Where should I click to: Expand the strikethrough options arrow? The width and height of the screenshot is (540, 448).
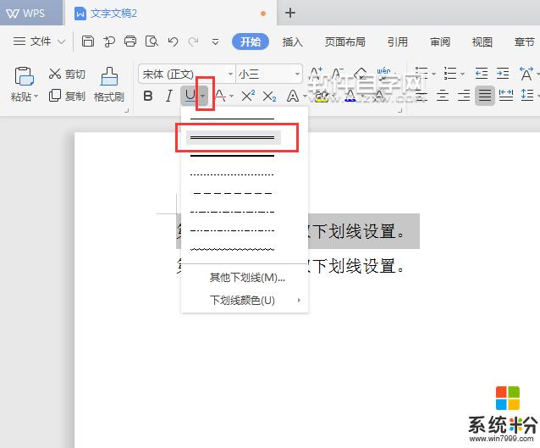231,97
